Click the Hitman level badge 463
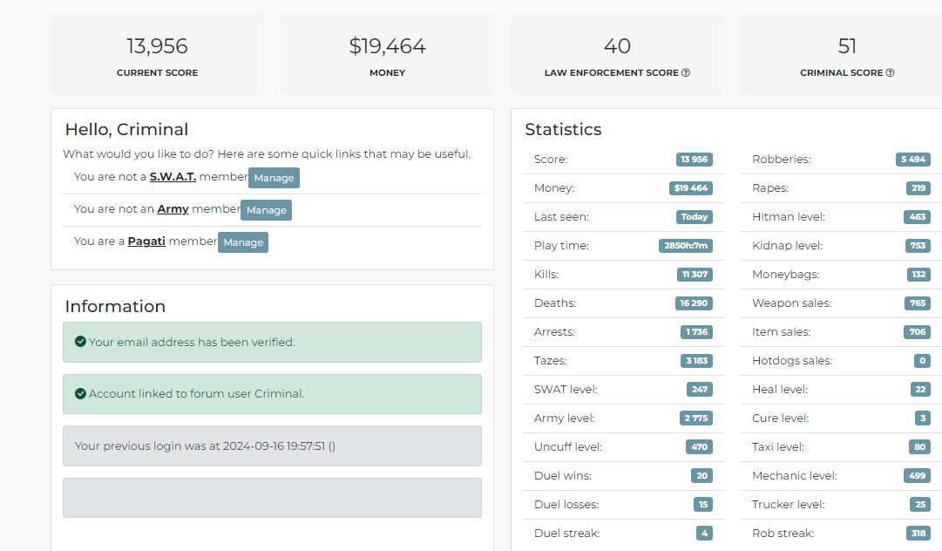942x551 pixels. 918,217
